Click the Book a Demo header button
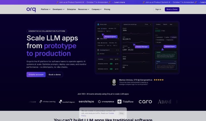This screenshot has height=121, width=206. click(x=172, y=9)
